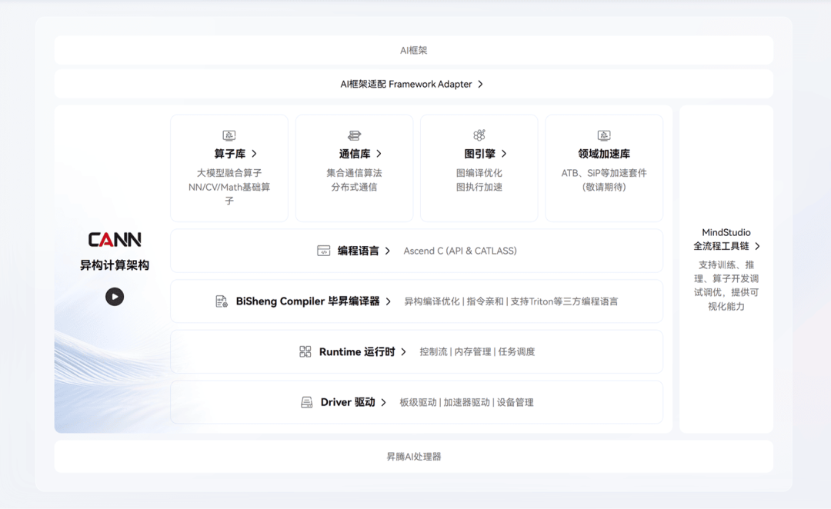Screen dimensions: 831x509
Task: Click the 控制流 | 内存管理 | 任务调度 description
Action: [477, 351]
